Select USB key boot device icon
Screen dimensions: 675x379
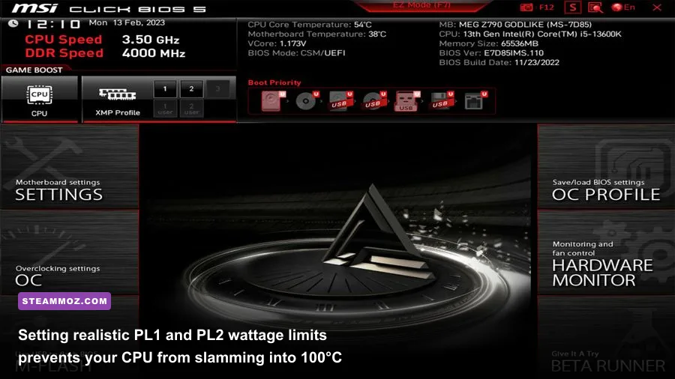coord(407,101)
